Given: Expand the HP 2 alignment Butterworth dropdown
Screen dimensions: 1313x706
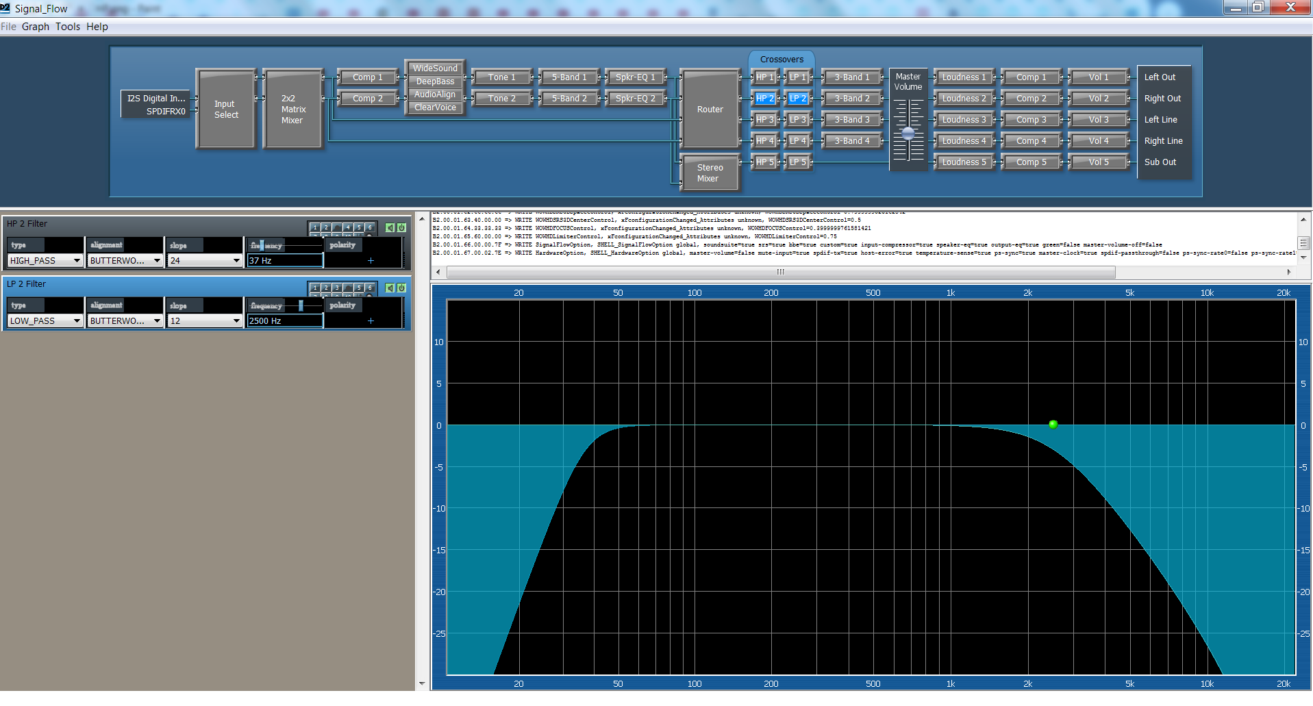Looking at the screenshot, I should [x=125, y=261].
